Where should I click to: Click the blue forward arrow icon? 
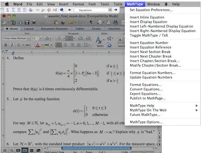click(x=116, y=10)
